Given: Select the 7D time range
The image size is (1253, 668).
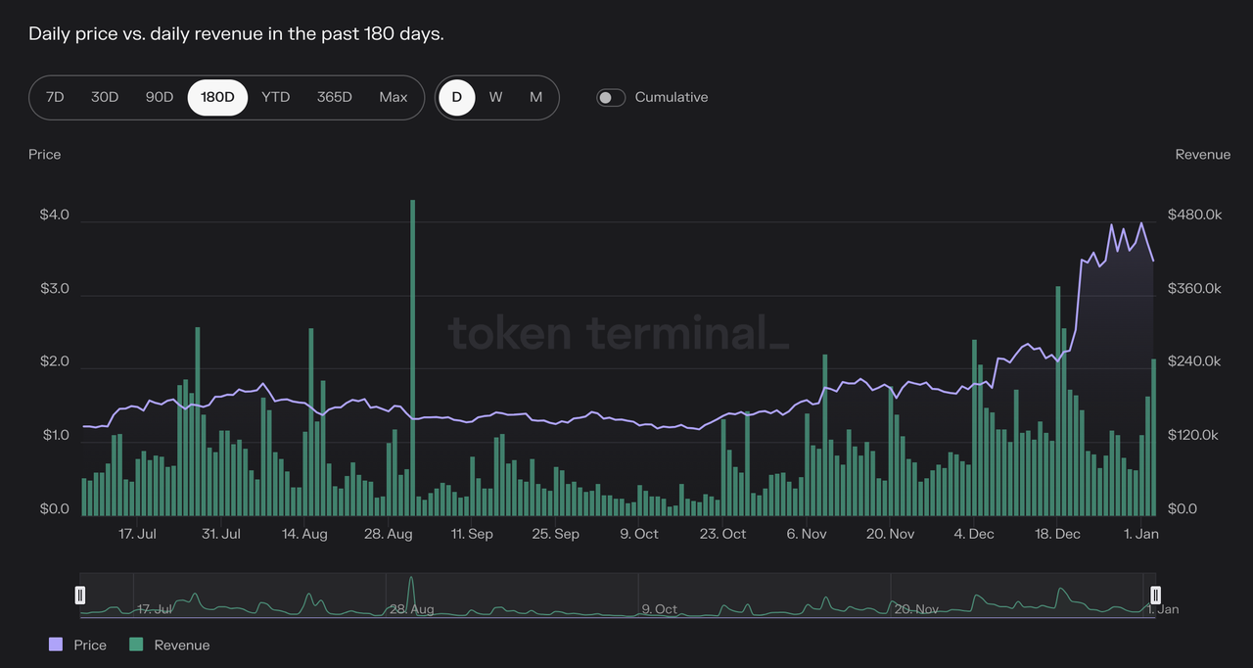Looking at the screenshot, I should 54,97.
